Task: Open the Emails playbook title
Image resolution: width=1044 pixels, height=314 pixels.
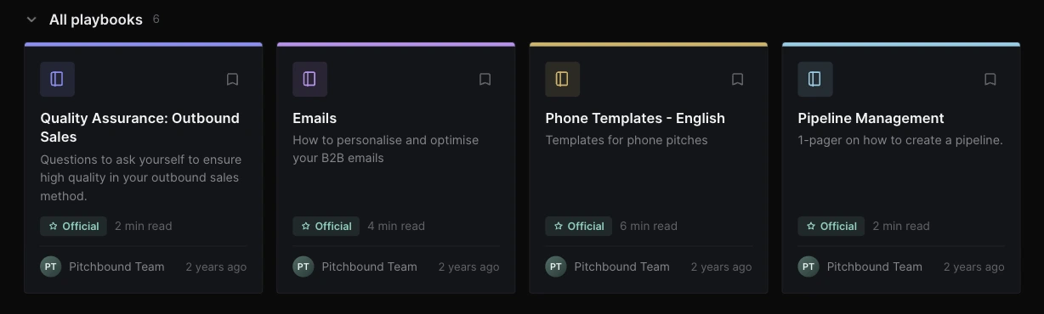Action: tap(315, 118)
